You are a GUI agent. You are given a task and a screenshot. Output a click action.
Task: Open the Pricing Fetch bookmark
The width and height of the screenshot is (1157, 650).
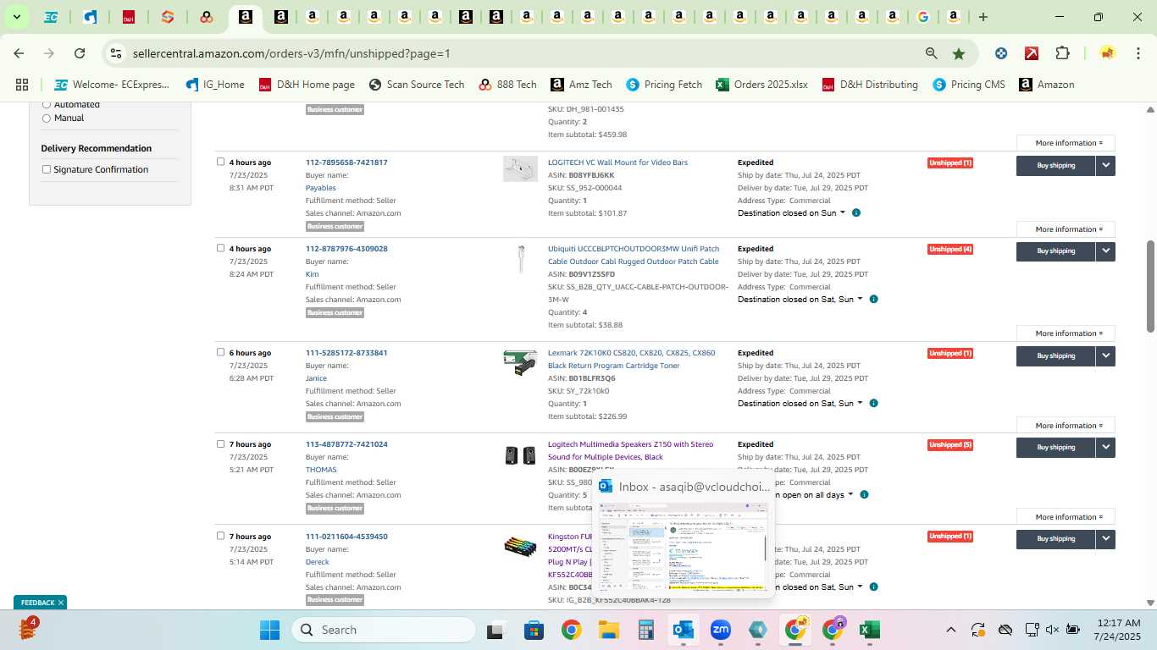coord(664,85)
